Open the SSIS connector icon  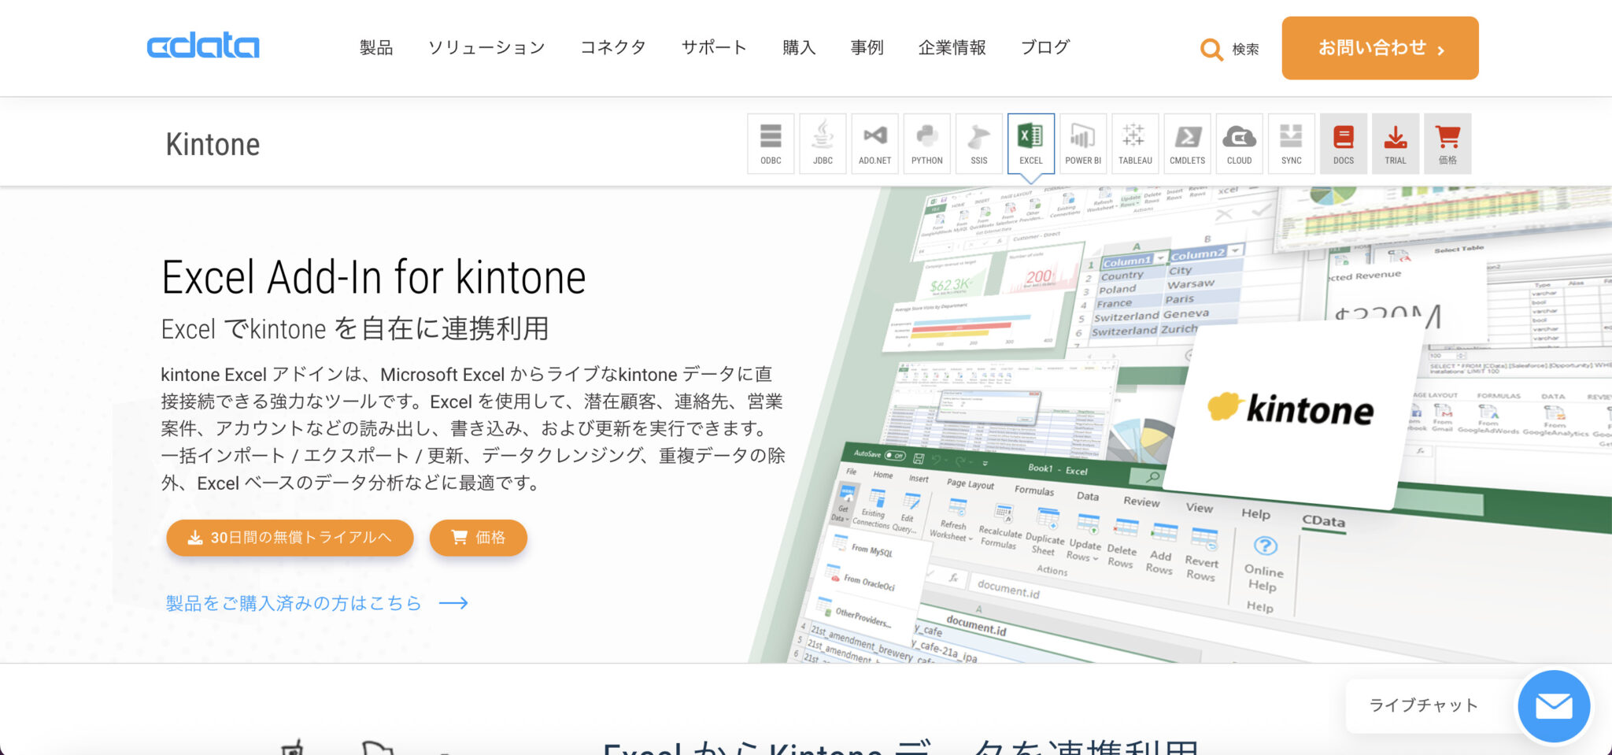coord(978,143)
